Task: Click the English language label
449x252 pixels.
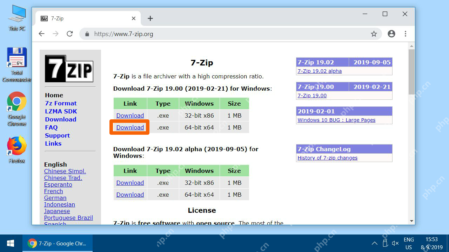Action: pos(55,164)
